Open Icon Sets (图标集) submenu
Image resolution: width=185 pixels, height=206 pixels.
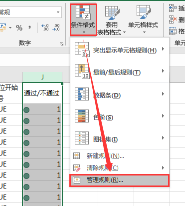pyautogui.click(x=120, y=138)
